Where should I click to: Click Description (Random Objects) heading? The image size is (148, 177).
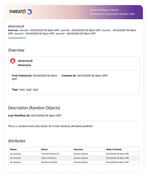pyautogui.click(x=34, y=108)
